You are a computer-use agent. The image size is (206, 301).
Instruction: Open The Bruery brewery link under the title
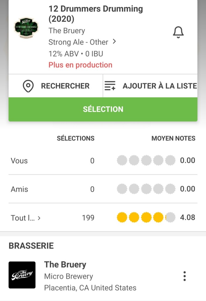click(x=67, y=31)
